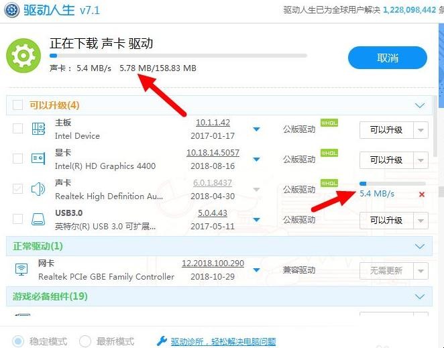Click the driver list vertical scrollbar
444x348 pixels.
pyautogui.click(x=435, y=127)
